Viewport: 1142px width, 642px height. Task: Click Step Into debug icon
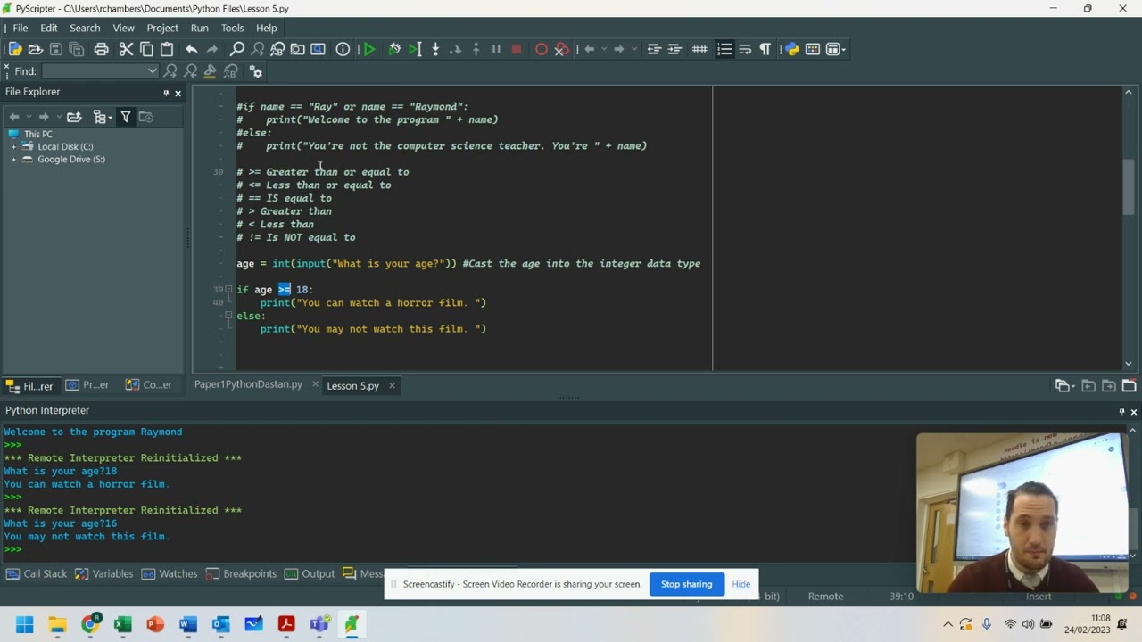(435, 49)
